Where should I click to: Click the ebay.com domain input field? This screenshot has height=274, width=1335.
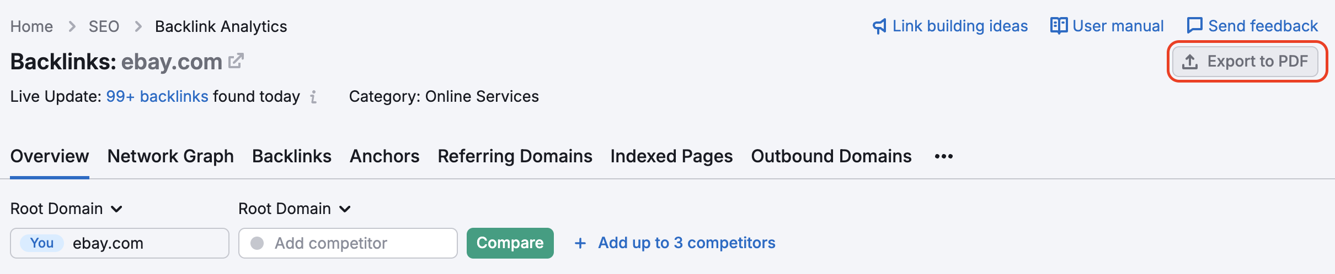coord(143,243)
